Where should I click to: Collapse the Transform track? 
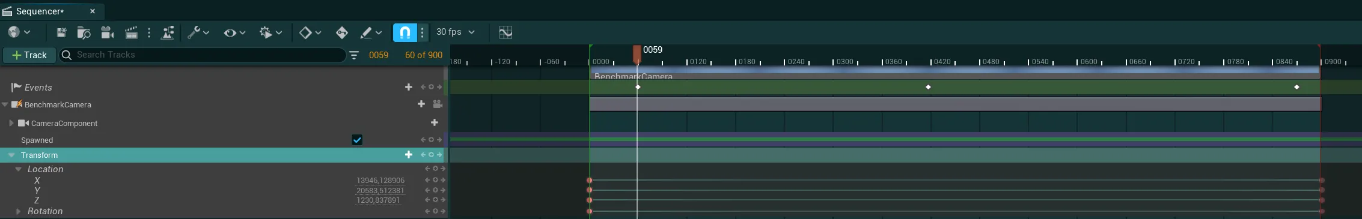coord(11,155)
